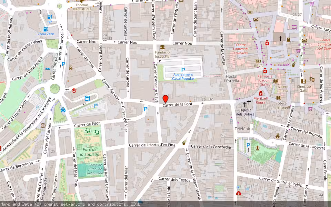The width and height of the screenshot is (331, 207).
Task: Click the 'Església dels Dolors' label
Action: click(245, 112)
